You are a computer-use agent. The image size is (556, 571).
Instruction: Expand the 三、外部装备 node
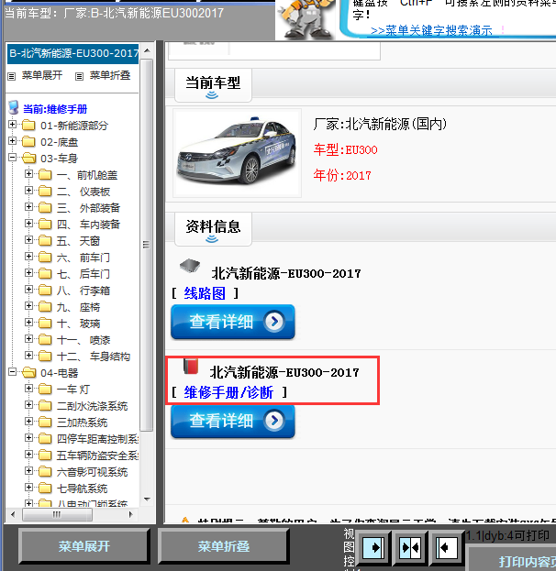click(x=28, y=207)
